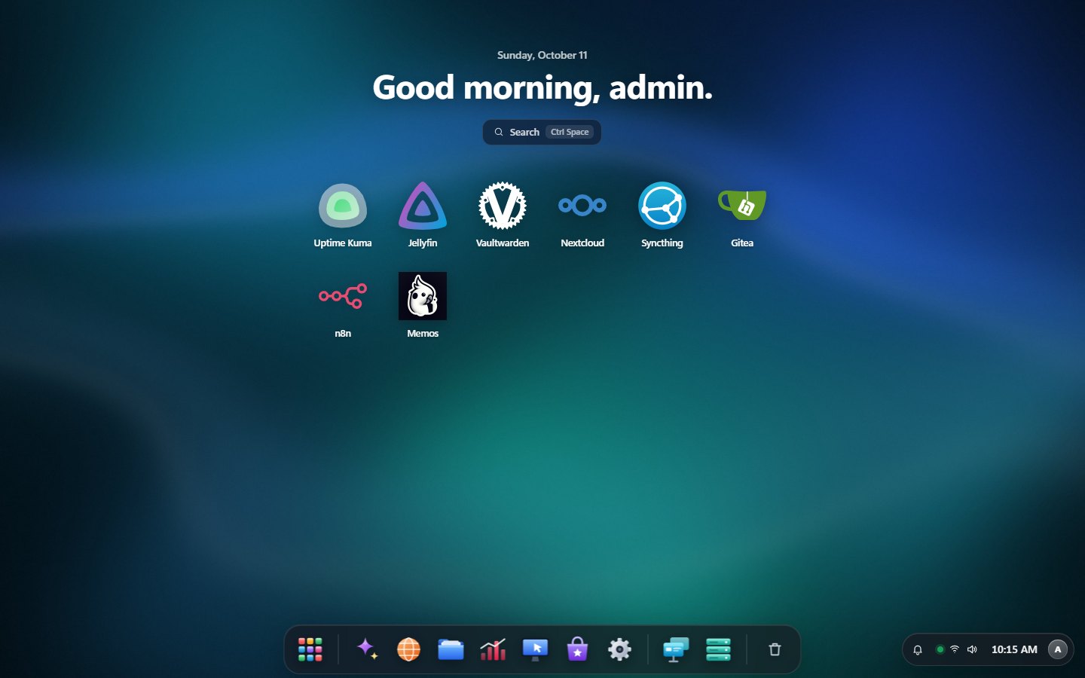
Task: Click the green status dot indicator
Action: 940,649
